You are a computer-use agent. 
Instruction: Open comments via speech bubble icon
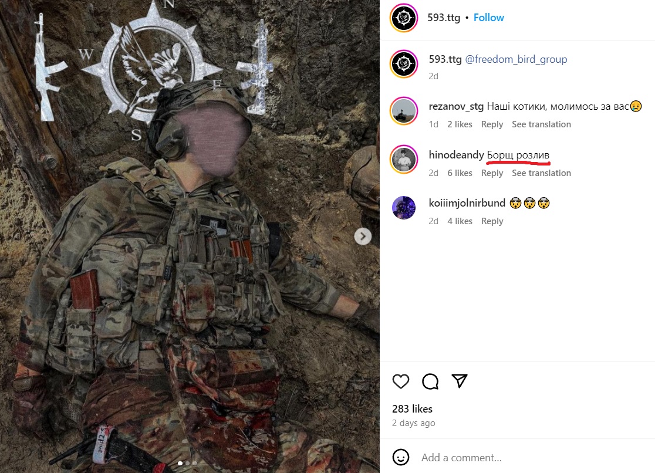[x=430, y=381]
